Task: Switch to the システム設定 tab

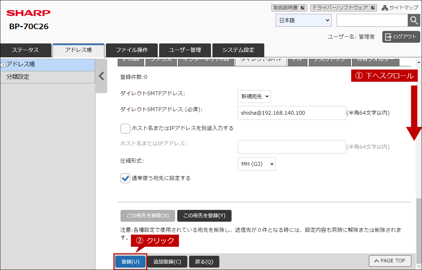Action: tap(238, 50)
